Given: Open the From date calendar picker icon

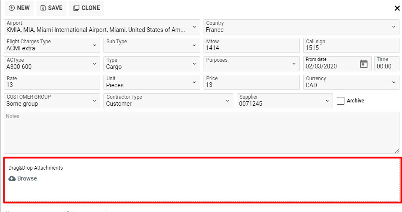Looking at the screenshot, I should [x=364, y=64].
